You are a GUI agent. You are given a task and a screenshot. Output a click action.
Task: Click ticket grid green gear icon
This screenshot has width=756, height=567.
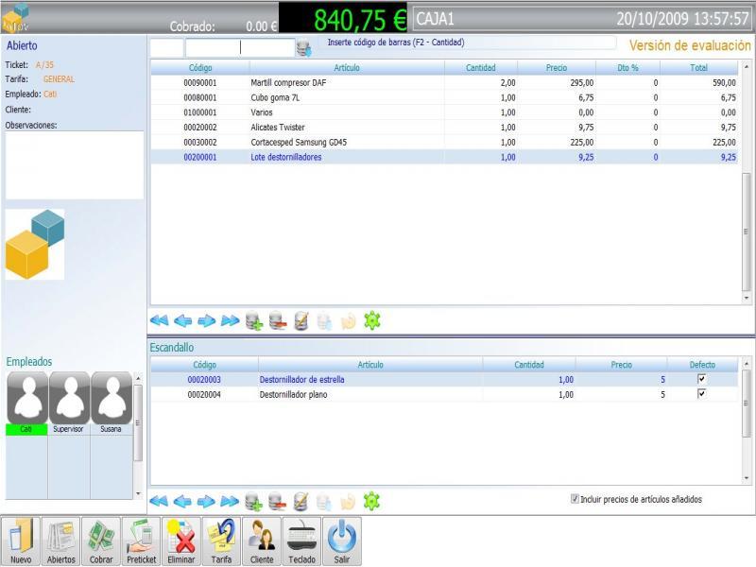[x=372, y=320]
